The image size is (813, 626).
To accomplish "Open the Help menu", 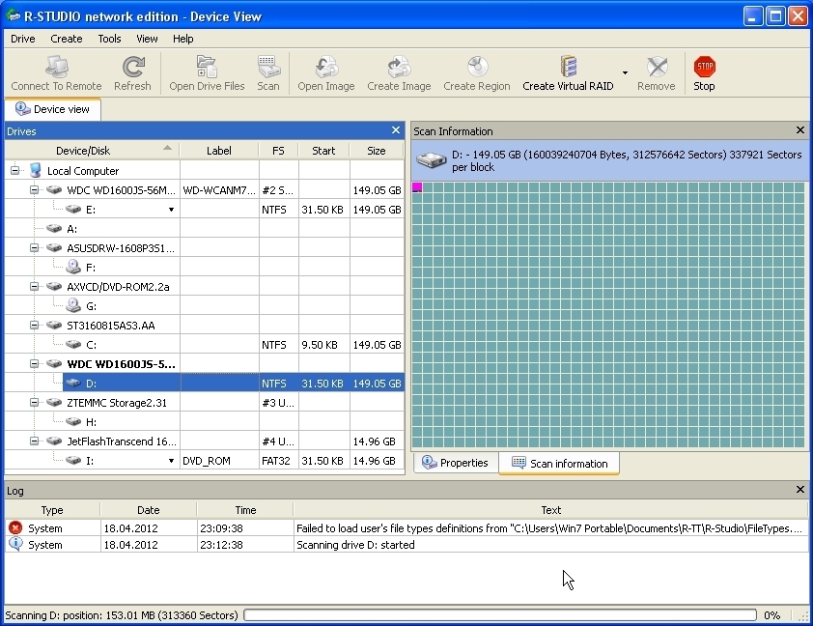I will (x=183, y=39).
